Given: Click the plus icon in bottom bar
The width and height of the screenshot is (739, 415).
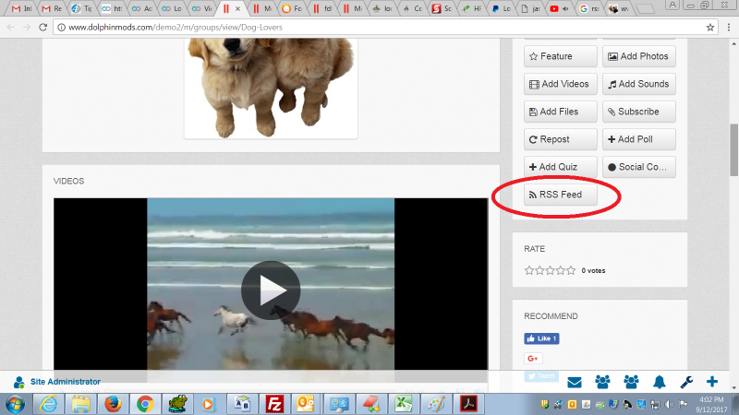Looking at the screenshot, I should 712,382.
